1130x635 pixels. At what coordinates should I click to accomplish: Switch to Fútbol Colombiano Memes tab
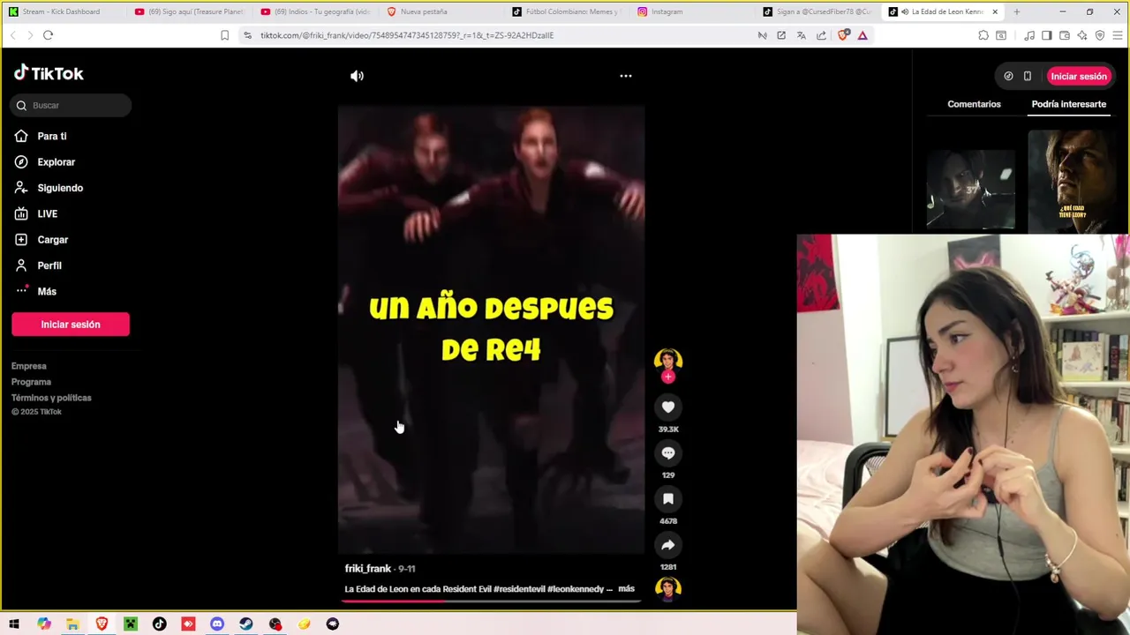coord(568,11)
